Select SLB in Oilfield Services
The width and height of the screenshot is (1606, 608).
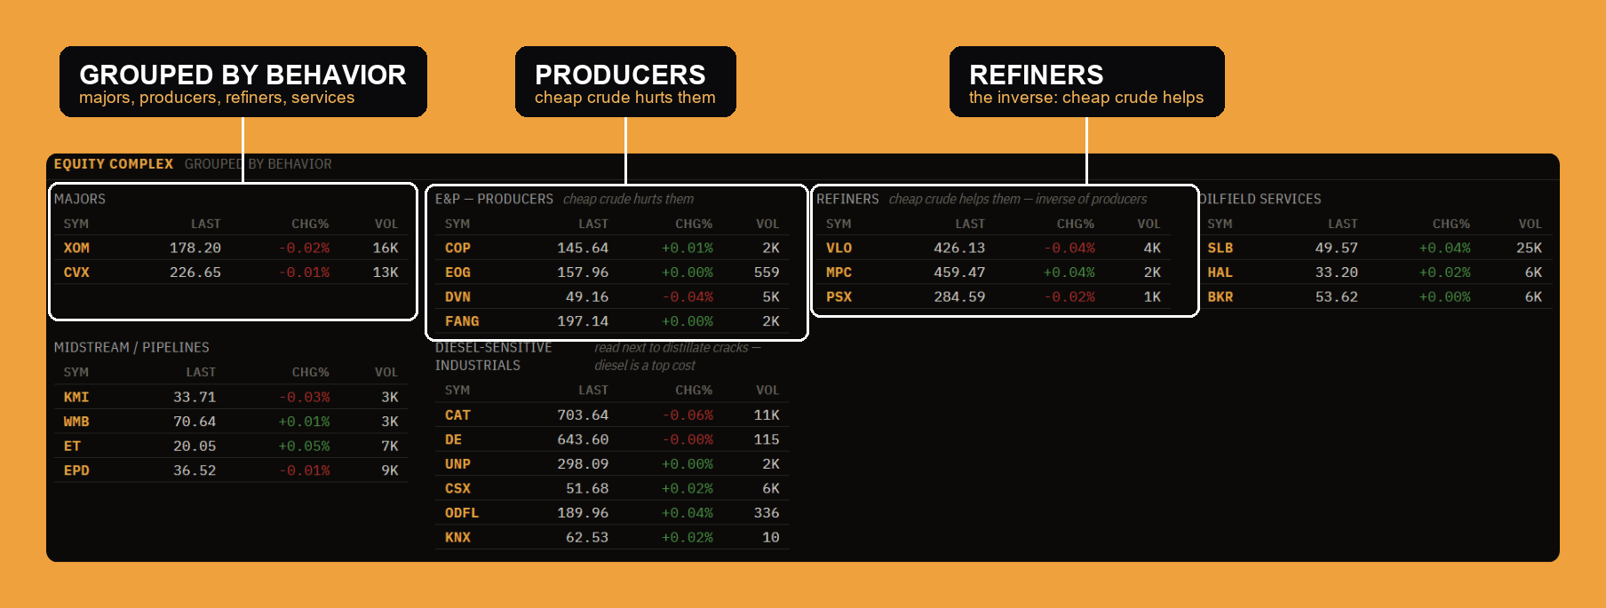pyautogui.click(x=1220, y=249)
